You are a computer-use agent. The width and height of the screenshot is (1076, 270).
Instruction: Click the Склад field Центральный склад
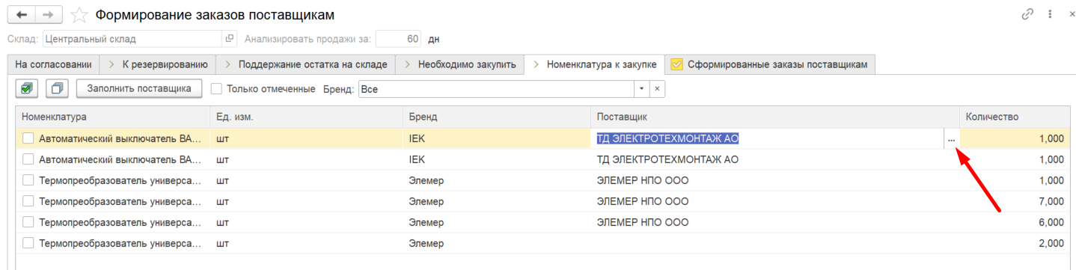click(x=132, y=38)
